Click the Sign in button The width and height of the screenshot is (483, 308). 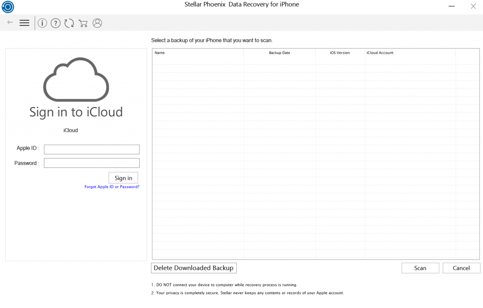coord(123,178)
